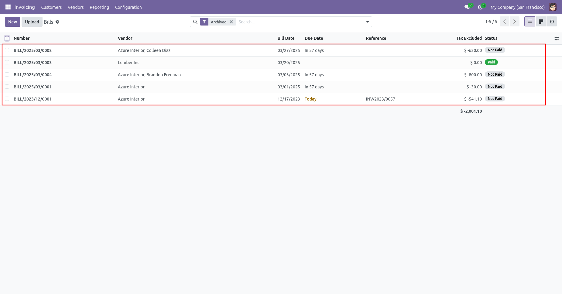
Task: Click the Upload button
Action: pos(32,22)
